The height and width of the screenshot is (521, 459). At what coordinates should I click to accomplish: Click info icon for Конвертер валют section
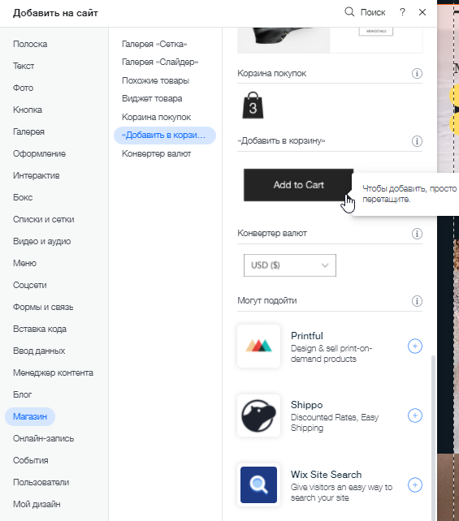point(417,234)
